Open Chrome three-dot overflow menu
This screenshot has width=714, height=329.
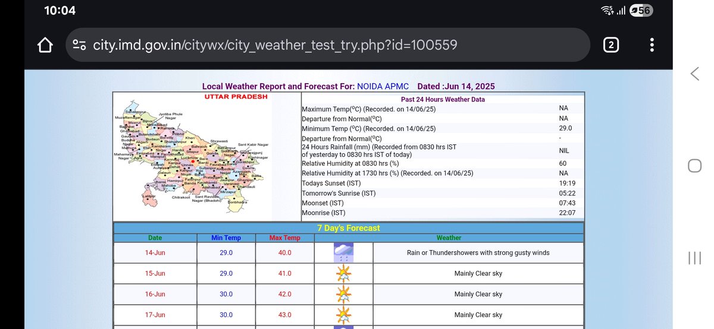tap(652, 45)
